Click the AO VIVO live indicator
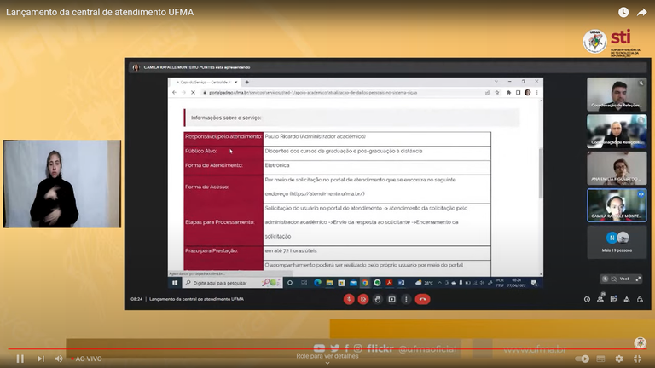 point(88,359)
